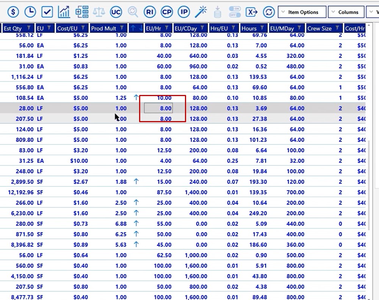Export to Excel using the X arrow icon
379x300 pixels.
pos(252,12)
